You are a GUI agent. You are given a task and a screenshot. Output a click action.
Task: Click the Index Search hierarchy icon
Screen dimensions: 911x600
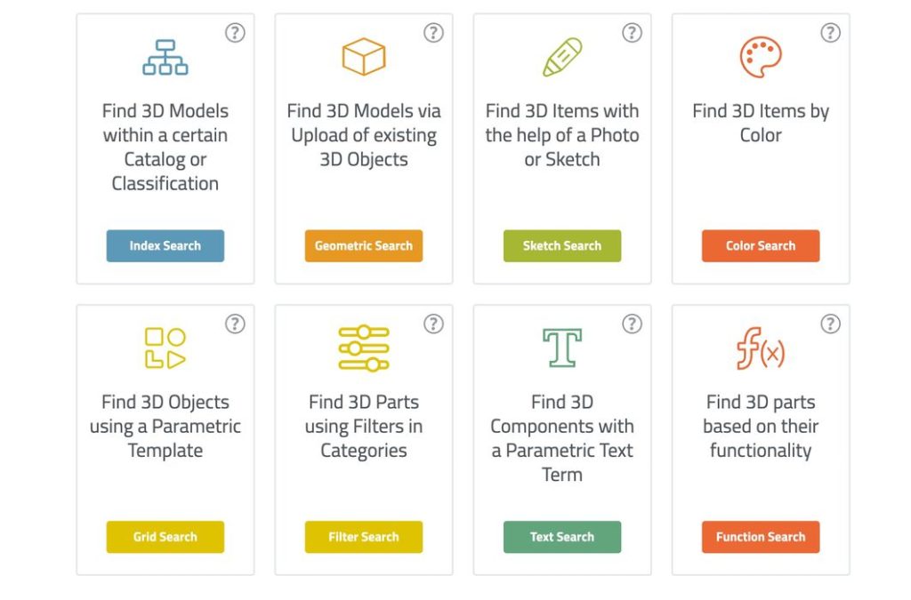click(x=165, y=57)
